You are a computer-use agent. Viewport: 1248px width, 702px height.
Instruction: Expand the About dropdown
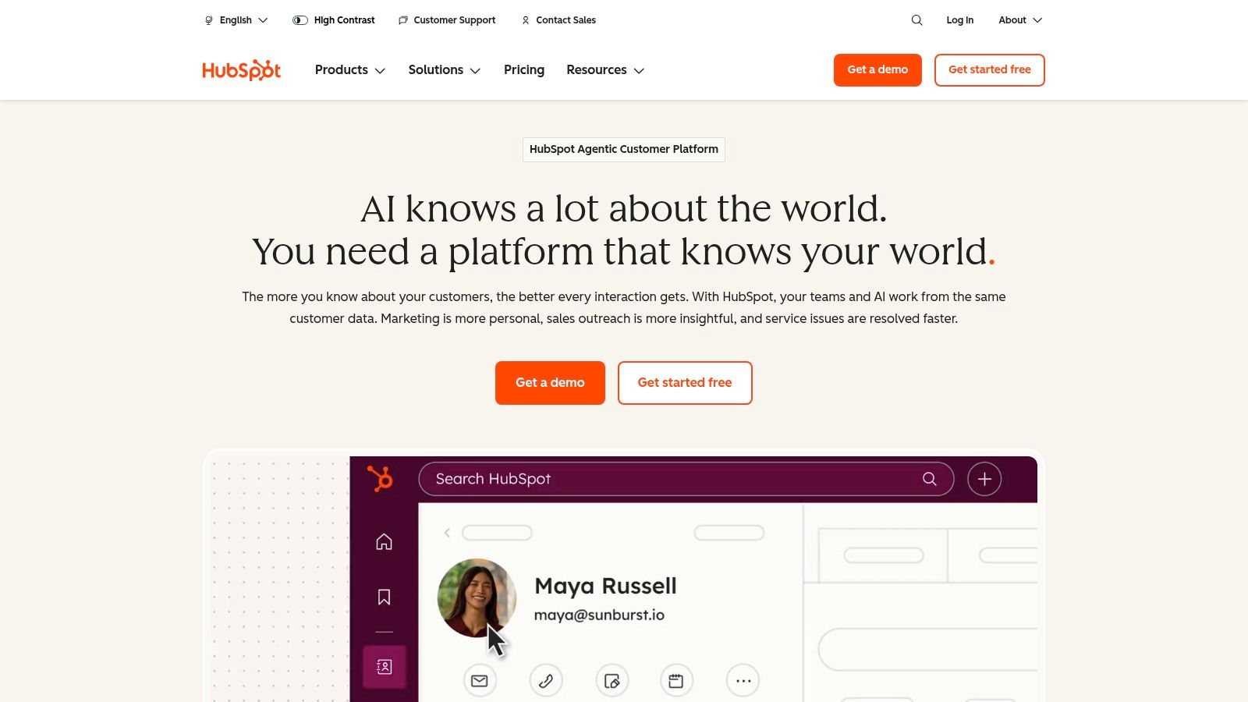tap(1019, 20)
